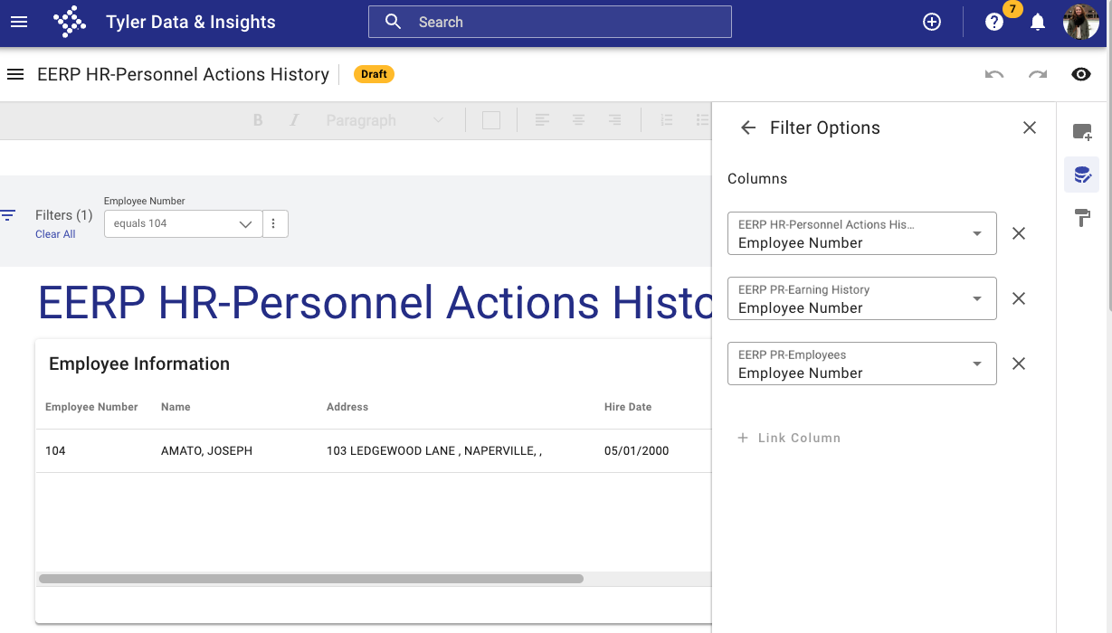Open the notifications bell
1112x633 pixels.
[x=1038, y=22]
